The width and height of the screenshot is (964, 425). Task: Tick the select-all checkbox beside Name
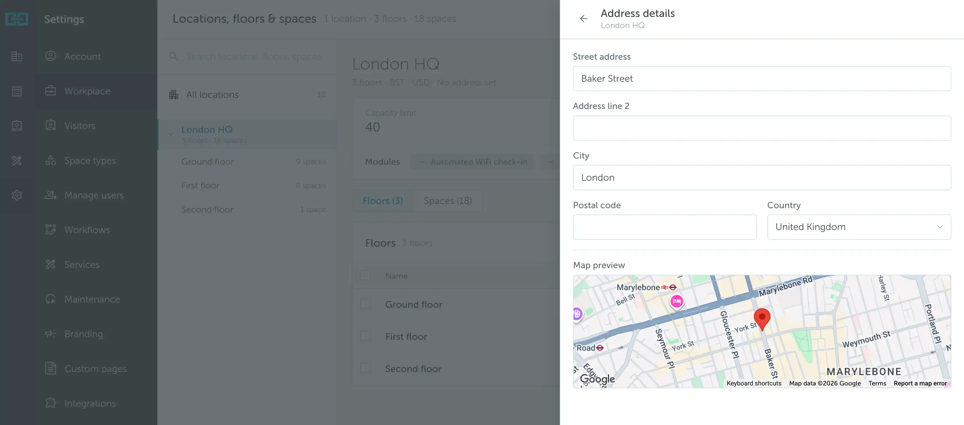(365, 276)
